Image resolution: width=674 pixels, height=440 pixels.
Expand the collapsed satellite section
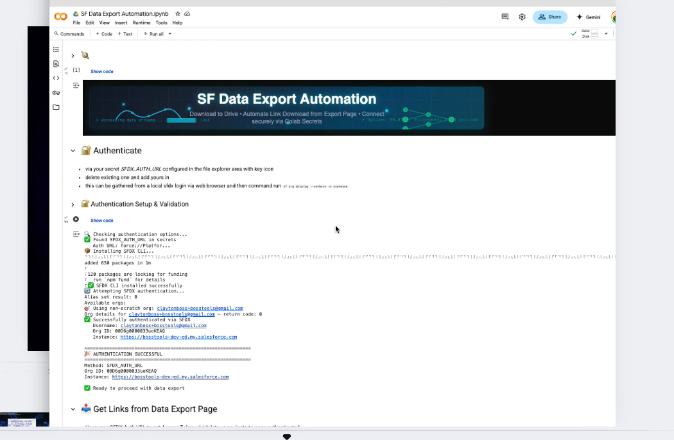(73, 56)
